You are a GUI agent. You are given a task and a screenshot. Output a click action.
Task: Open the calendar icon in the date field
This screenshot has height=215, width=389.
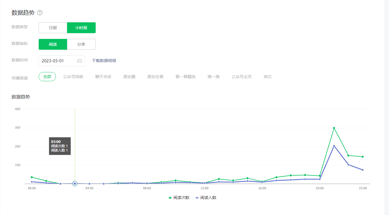pyautogui.click(x=80, y=61)
